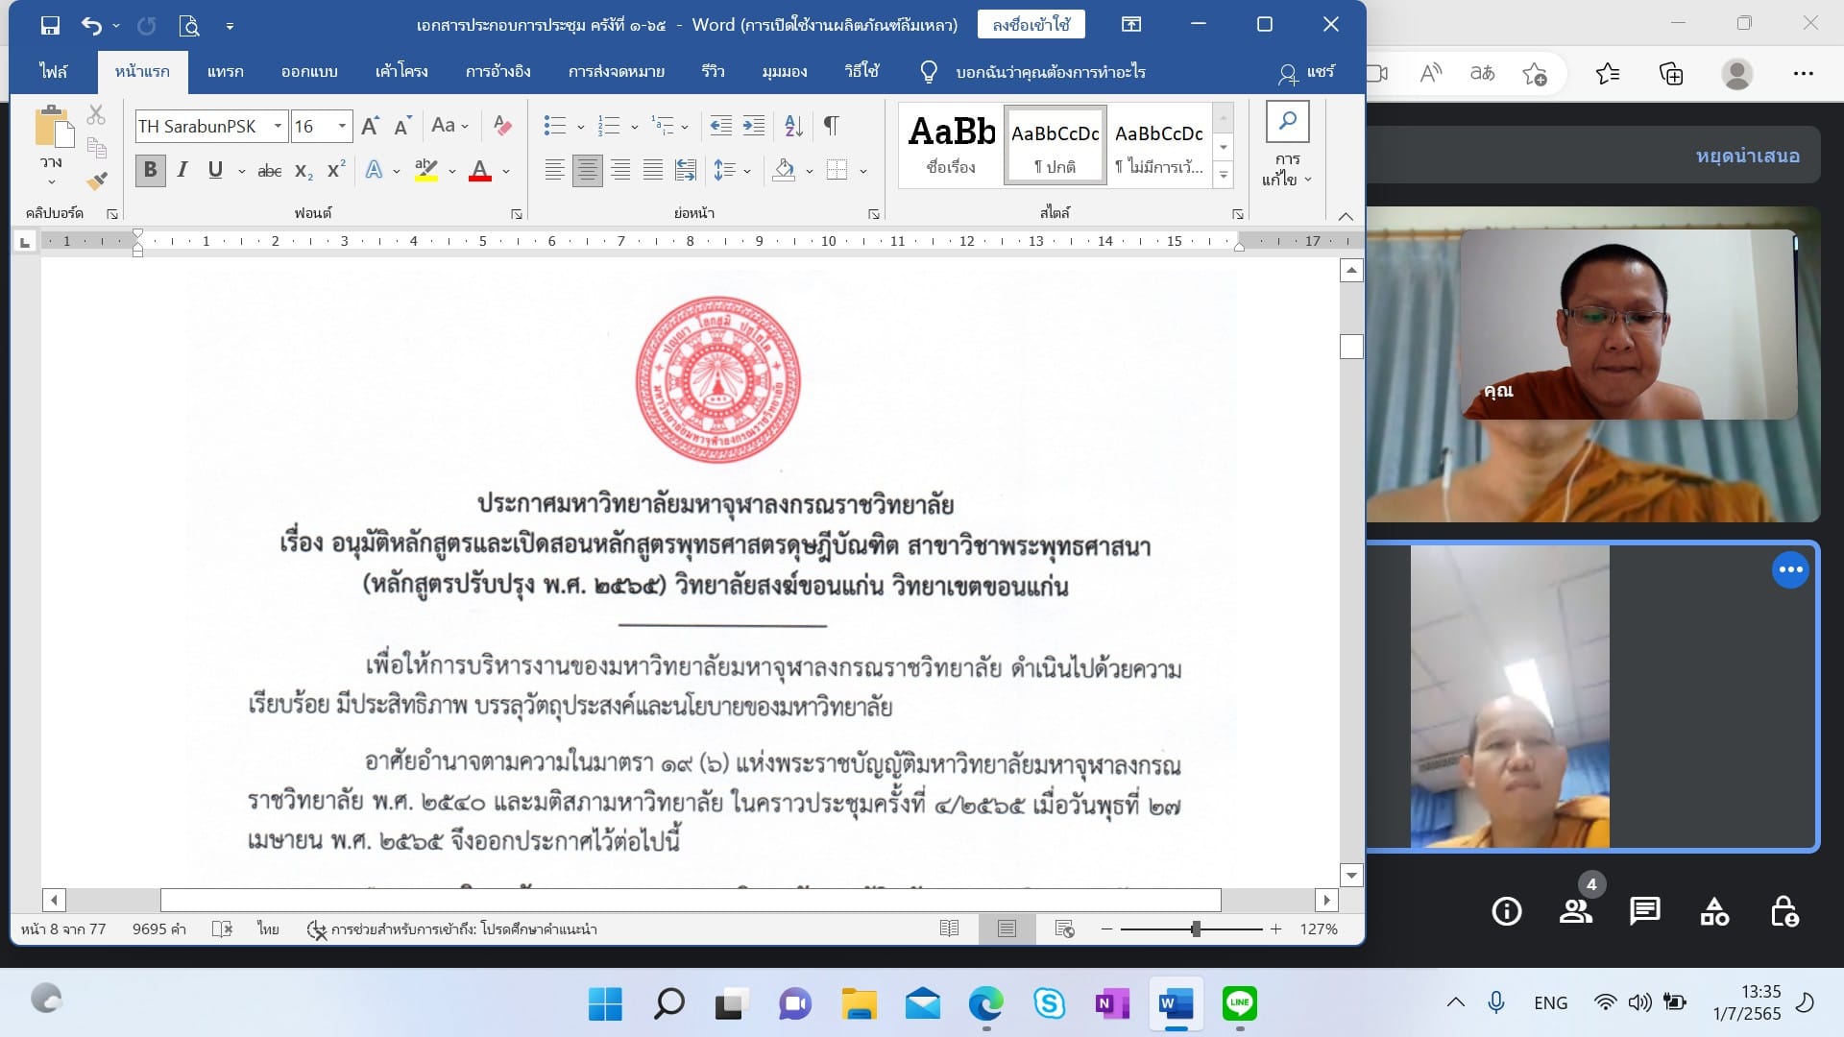Screen dimensions: 1844x1037
Task: Justify the paragraph text
Action: click(x=653, y=170)
